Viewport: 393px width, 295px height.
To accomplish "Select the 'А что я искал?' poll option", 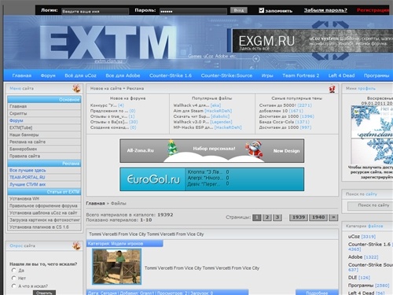I will coord(14,286).
